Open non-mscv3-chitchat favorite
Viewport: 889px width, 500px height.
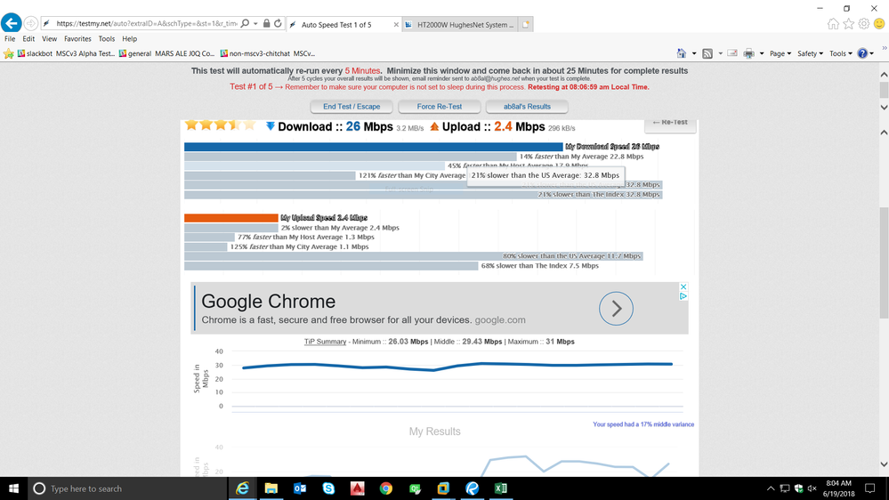(x=255, y=54)
